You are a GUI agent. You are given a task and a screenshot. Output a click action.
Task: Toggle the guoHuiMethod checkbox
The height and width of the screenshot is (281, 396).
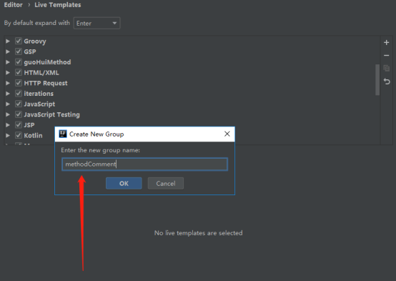(x=19, y=62)
